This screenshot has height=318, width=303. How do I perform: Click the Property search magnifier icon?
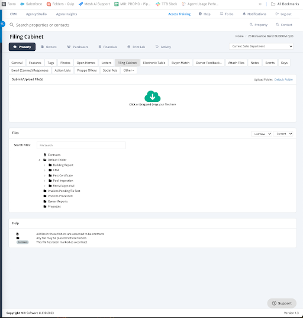251,24
